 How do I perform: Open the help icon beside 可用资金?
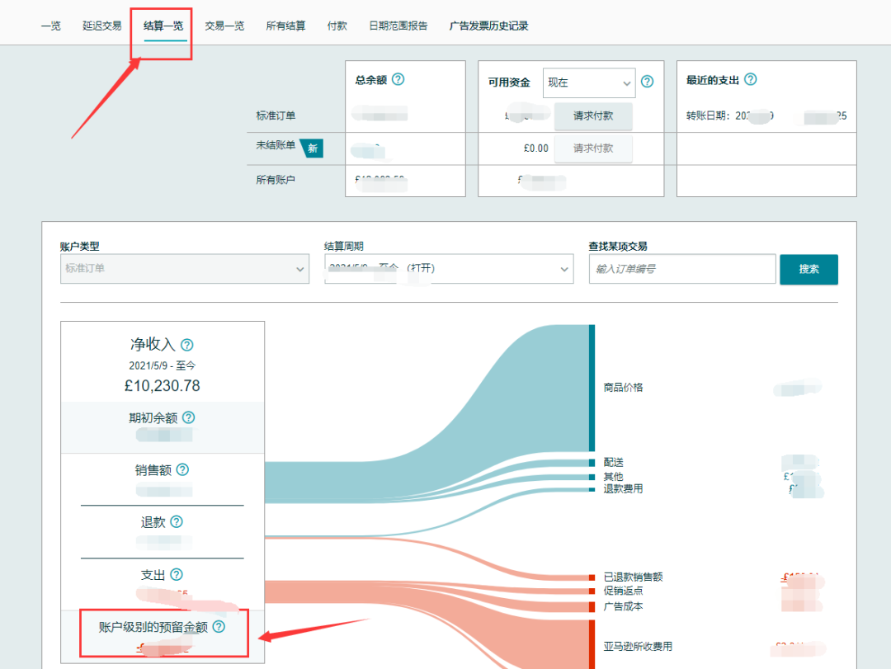click(647, 82)
